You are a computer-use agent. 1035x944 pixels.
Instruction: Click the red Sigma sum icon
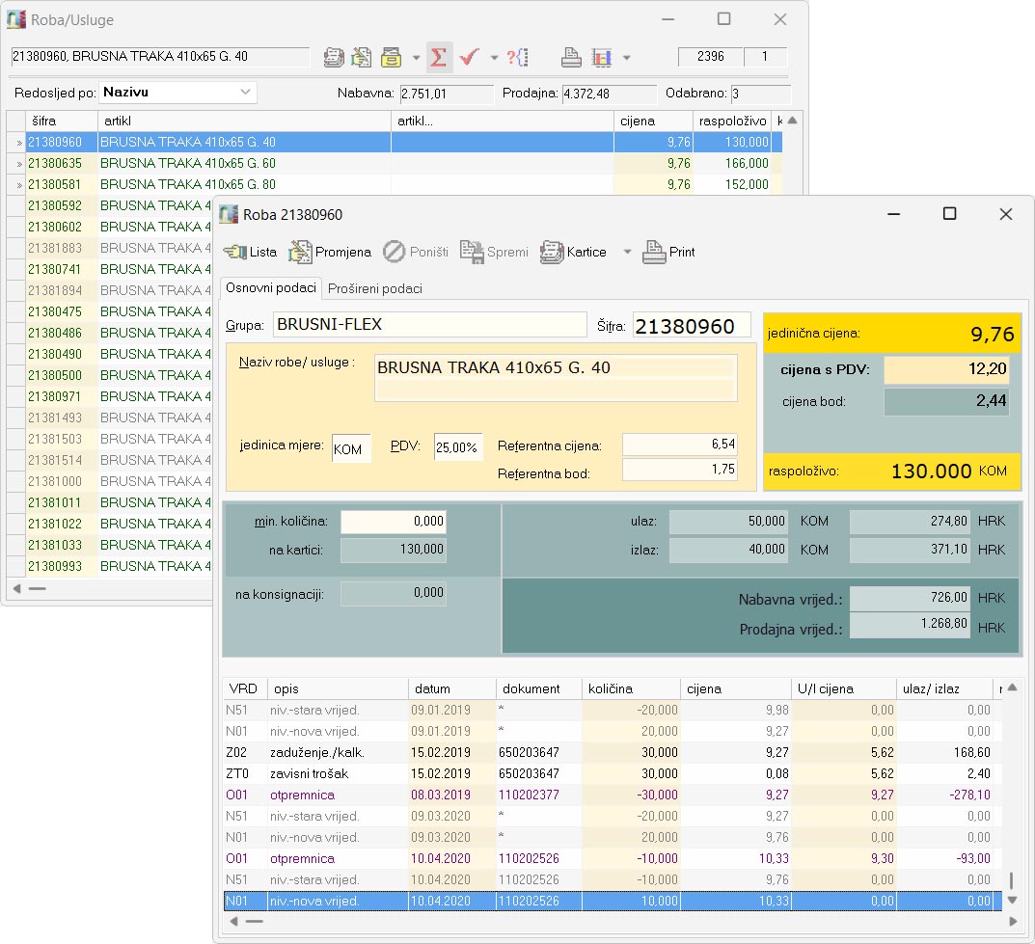pyautogui.click(x=438, y=57)
